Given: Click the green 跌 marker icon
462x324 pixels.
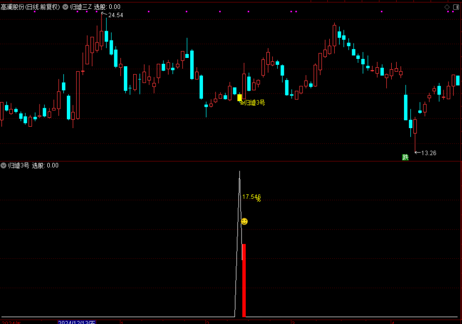Looking at the screenshot, I should pyautogui.click(x=405, y=157).
